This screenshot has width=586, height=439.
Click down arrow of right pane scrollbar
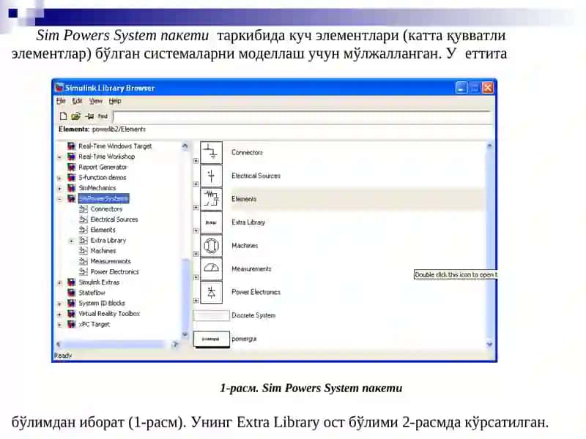(489, 345)
